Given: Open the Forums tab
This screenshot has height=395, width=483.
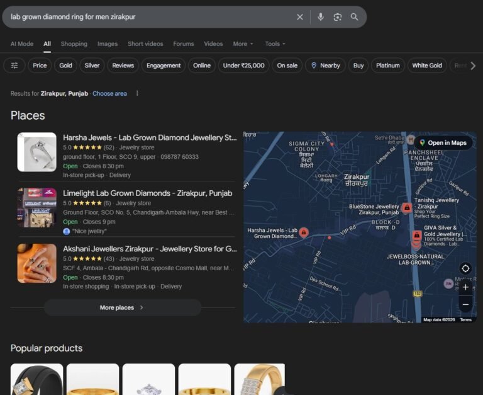Looking at the screenshot, I should click(x=184, y=44).
